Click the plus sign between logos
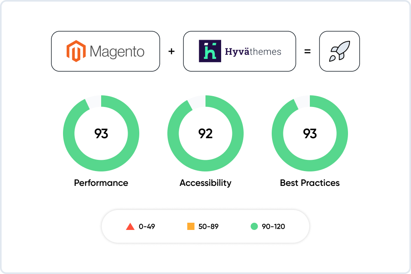The height and width of the screenshot is (274, 411). pyautogui.click(x=171, y=51)
